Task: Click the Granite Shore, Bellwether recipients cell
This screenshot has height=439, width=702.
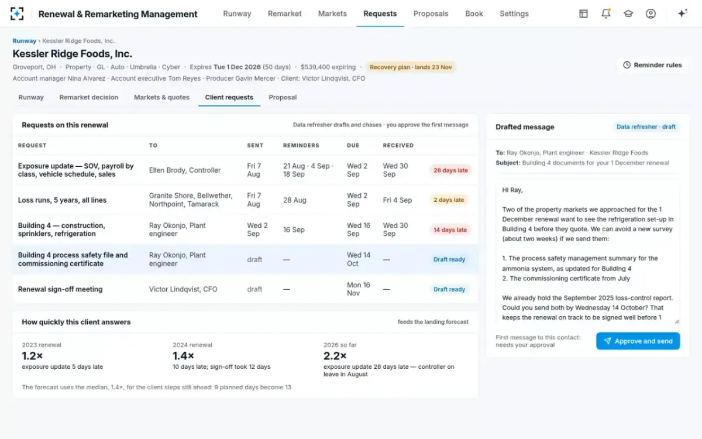Action: click(x=191, y=200)
